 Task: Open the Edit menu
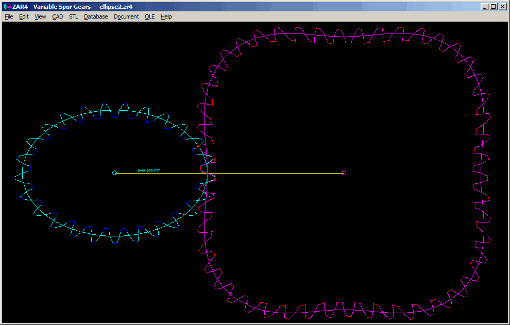click(x=24, y=16)
